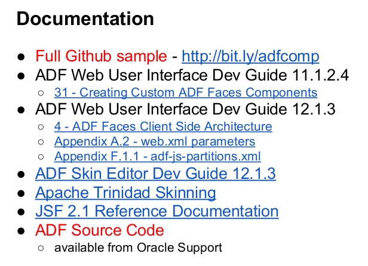Click the bullet before ADF Skin Editor link
Image resolution: width=368 pixels, height=266 pixels.
[x=21, y=175]
